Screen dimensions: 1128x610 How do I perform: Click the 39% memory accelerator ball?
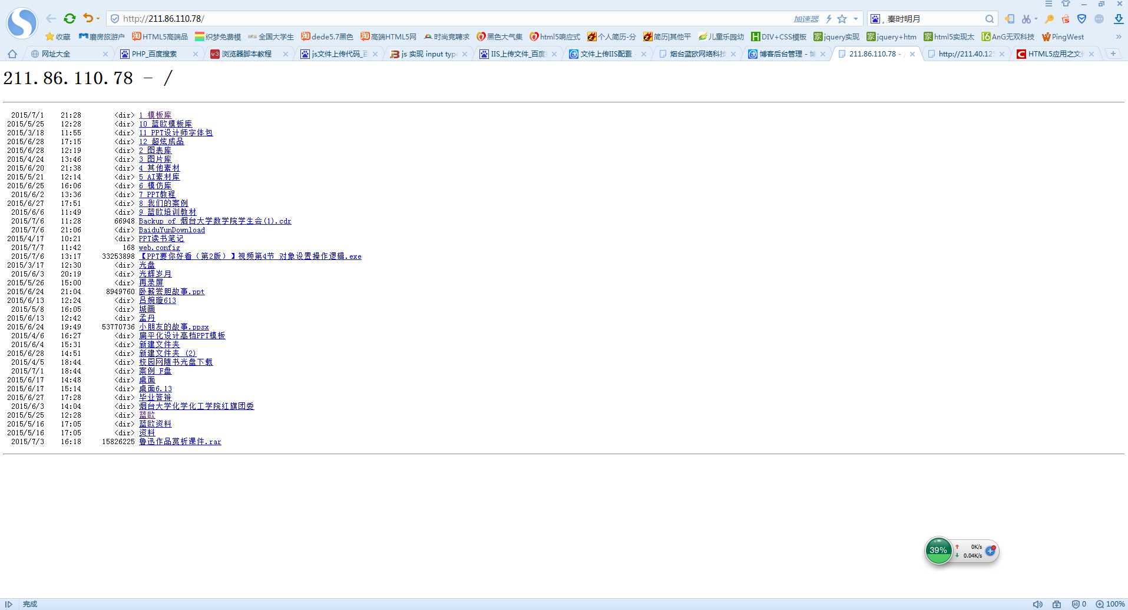tap(938, 551)
